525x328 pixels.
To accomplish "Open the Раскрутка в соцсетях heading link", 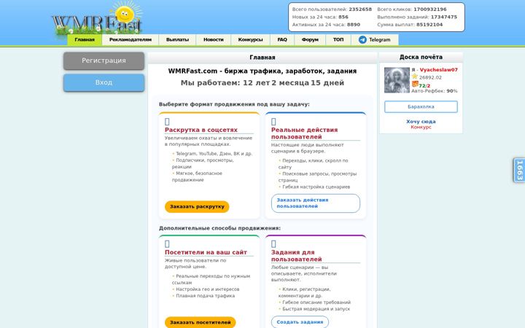I will pyautogui.click(x=201, y=130).
